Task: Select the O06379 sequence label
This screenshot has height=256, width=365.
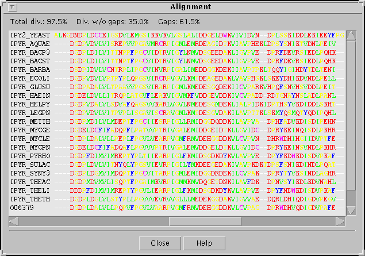Action: pyautogui.click(x=22, y=207)
